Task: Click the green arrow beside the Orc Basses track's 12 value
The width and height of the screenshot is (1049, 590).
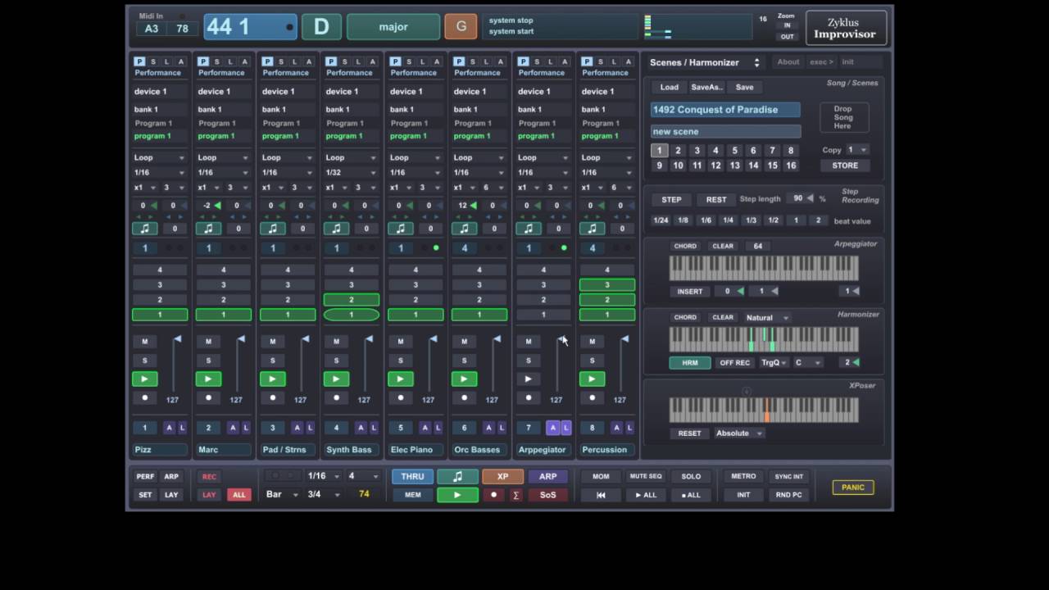Action: click(473, 206)
